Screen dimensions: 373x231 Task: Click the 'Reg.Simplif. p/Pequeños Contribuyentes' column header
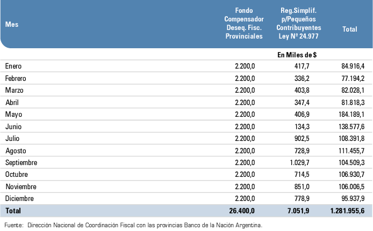(x=301, y=24)
